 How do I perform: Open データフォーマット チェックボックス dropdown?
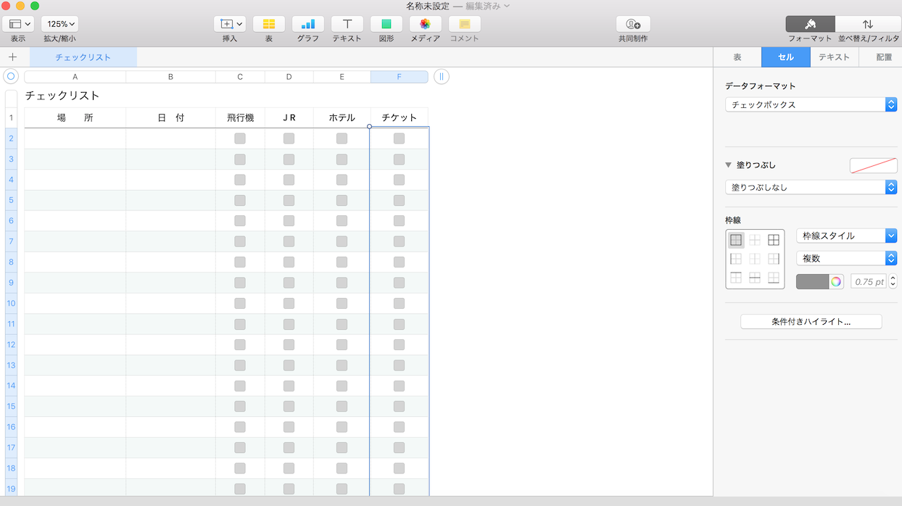[x=811, y=104]
